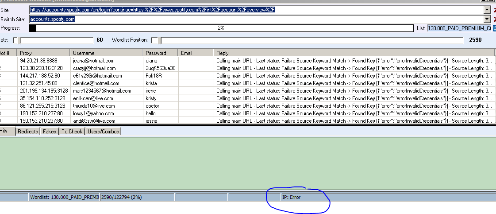Image resolution: width=496 pixels, height=214 pixels.
Task: Open the Switch Site dropdown arrow
Action: click(x=487, y=19)
